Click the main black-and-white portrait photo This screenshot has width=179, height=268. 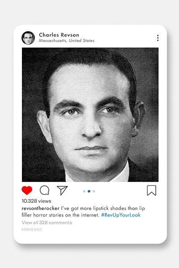pyautogui.click(x=90, y=115)
